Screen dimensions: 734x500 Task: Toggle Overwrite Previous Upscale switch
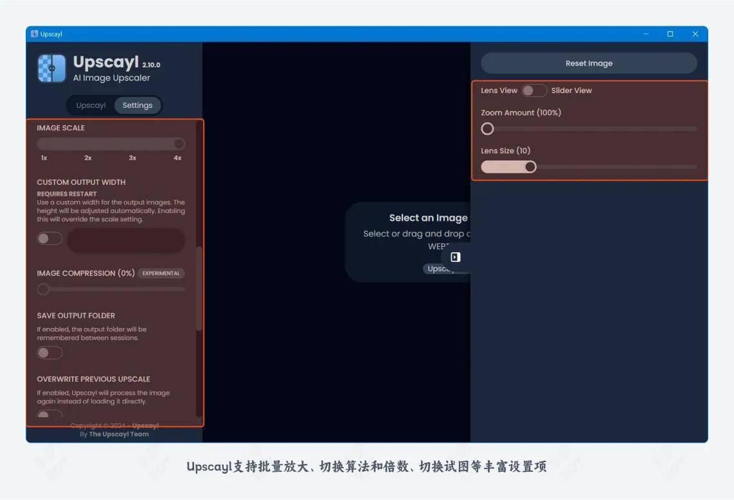pyautogui.click(x=49, y=414)
